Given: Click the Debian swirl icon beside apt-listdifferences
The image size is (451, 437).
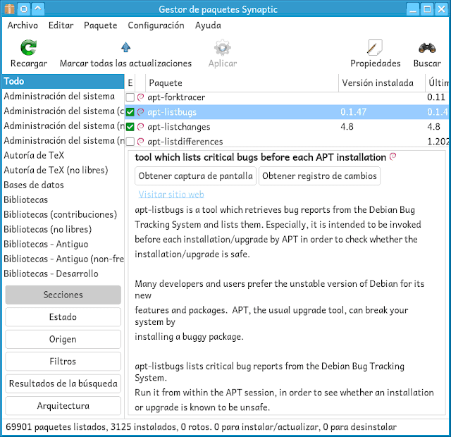Looking at the screenshot, I should click(x=140, y=142).
